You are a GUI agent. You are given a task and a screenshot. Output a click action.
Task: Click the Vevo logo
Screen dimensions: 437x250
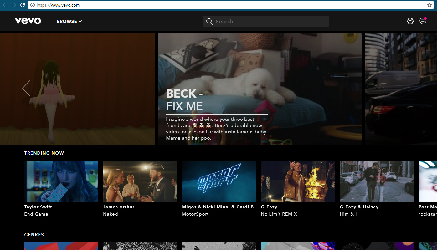tap(28, 21)
